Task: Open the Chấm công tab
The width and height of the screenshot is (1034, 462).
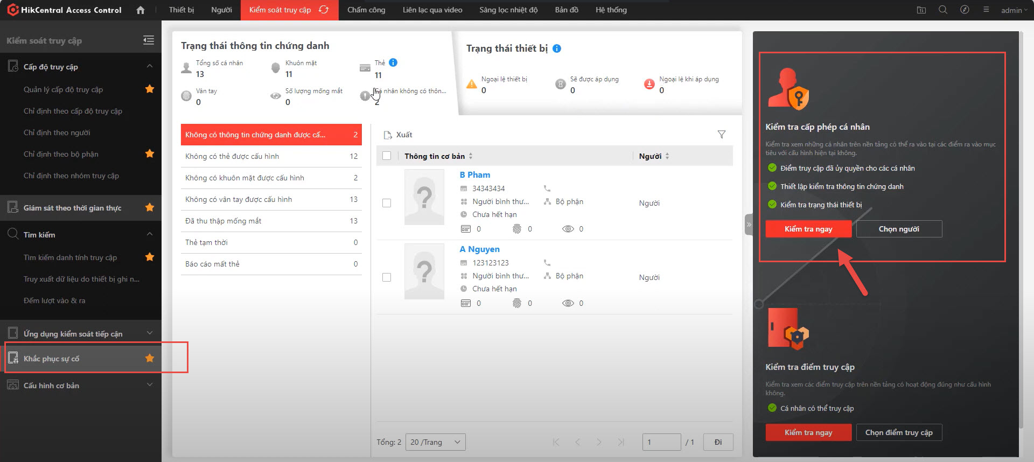Action: coord(366,10)
